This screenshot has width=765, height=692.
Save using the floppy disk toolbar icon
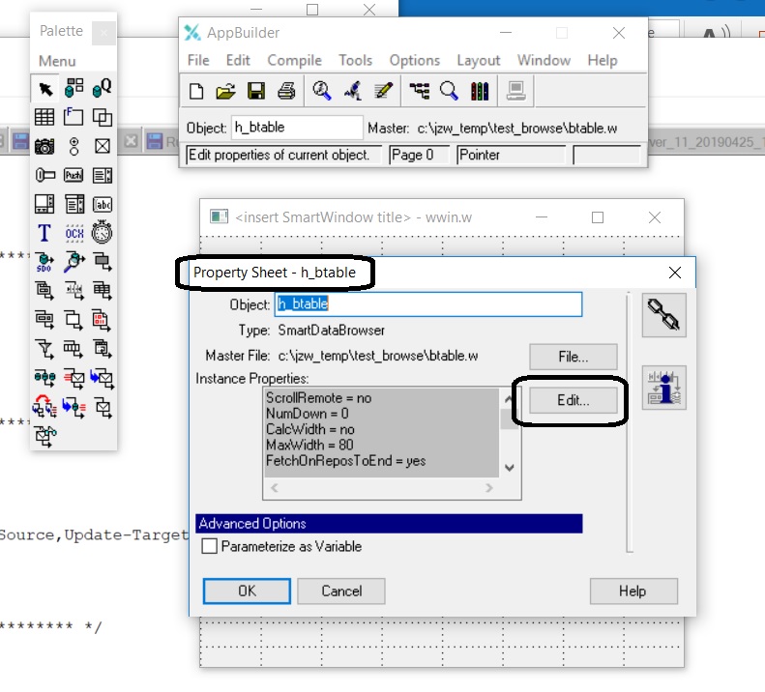tap(256, 91)
